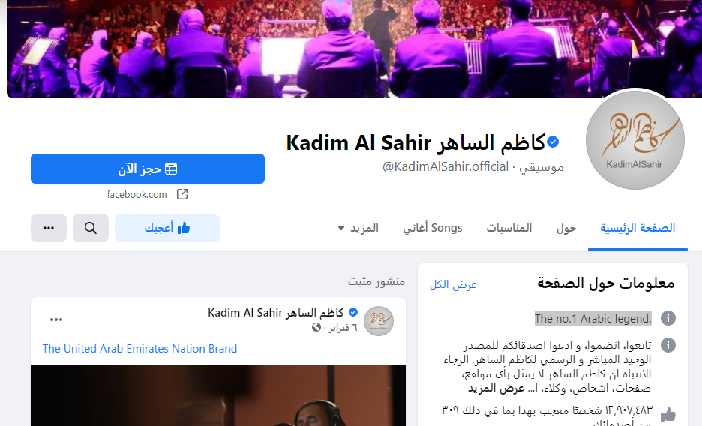702x426 pixels.
Task: Click the info icon next to Arabic description
Action: coord(668,345)
